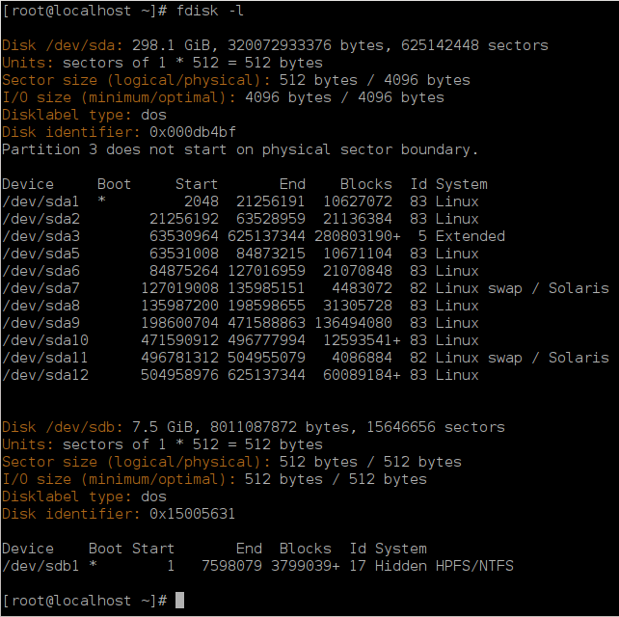Click the boot asterisk on /dev/sda1
This screenshot has height=617, width=619.
(102, 200)
